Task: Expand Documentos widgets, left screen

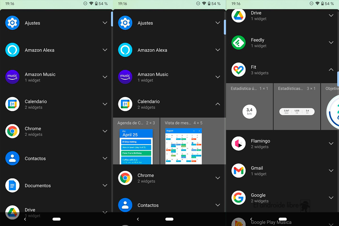Action: tap(105, 186)
